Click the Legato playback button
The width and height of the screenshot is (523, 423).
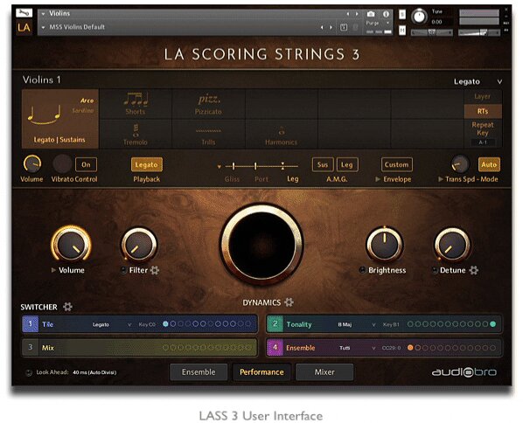147,164
